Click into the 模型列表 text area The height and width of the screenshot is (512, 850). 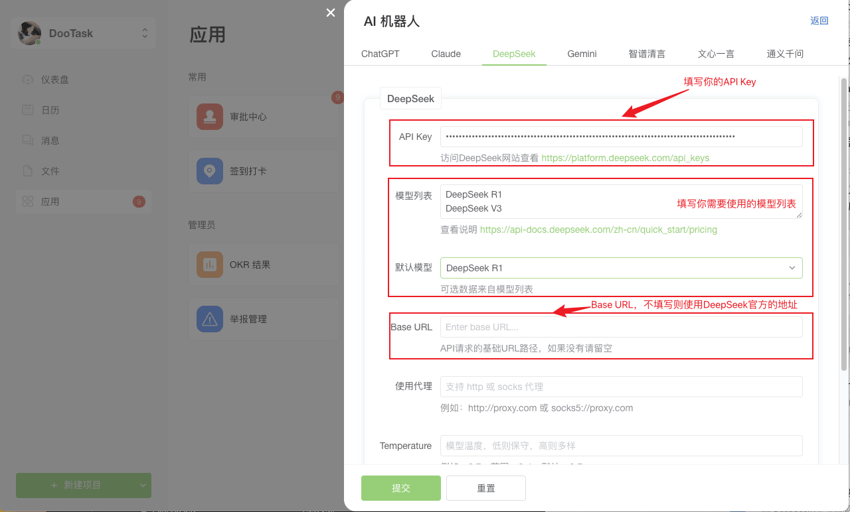point(622,202)
